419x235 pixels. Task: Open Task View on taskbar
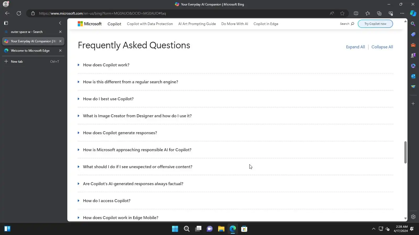[198, 229]
